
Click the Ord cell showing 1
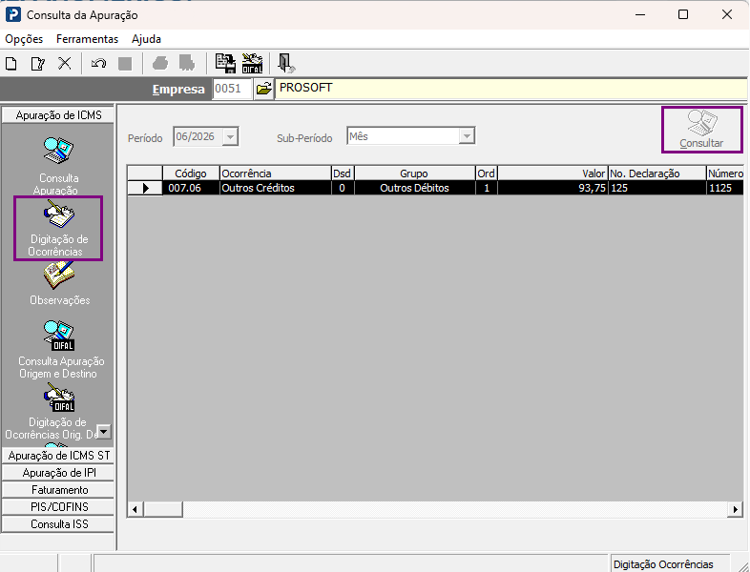(x=487, y=188)
